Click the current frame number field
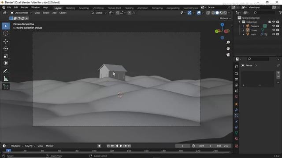Viewport: 282px width, 158px height. point(182,146)
